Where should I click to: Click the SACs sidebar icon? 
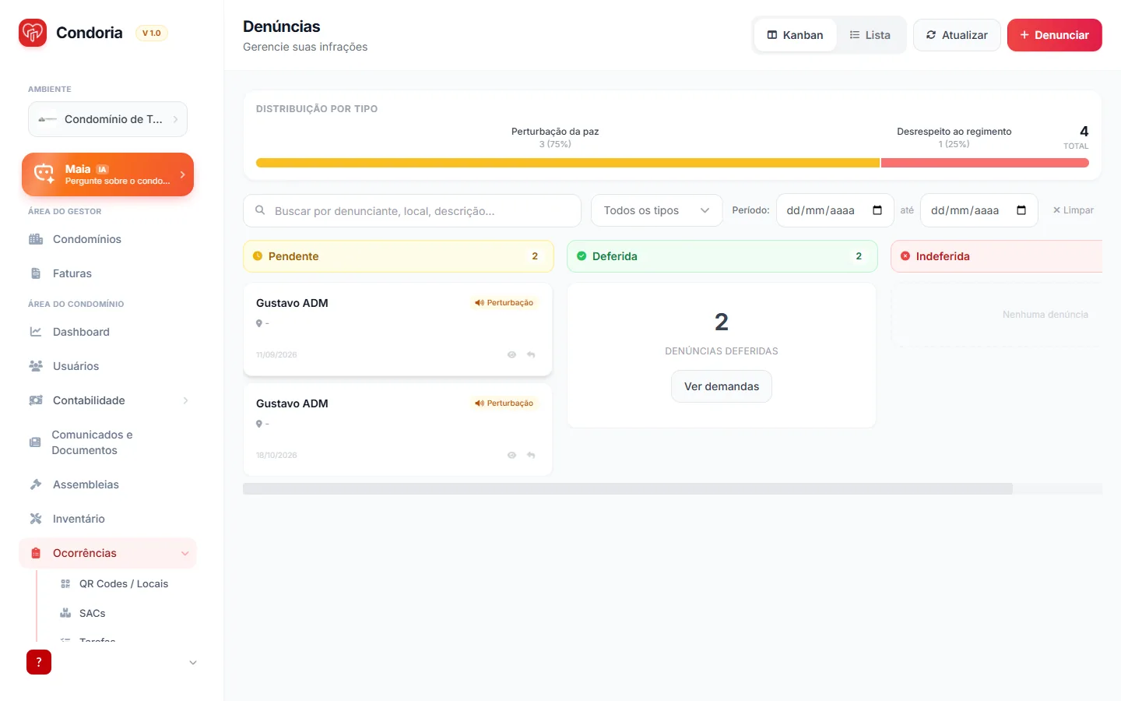65,613
